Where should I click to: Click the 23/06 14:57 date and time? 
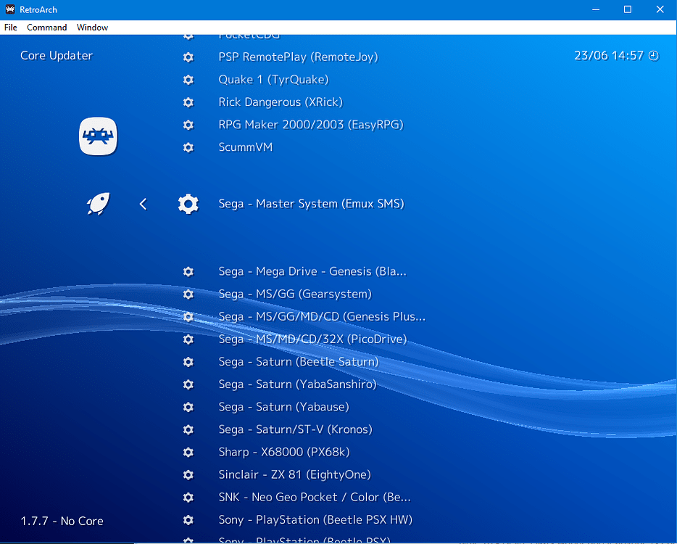click(609, 55)
